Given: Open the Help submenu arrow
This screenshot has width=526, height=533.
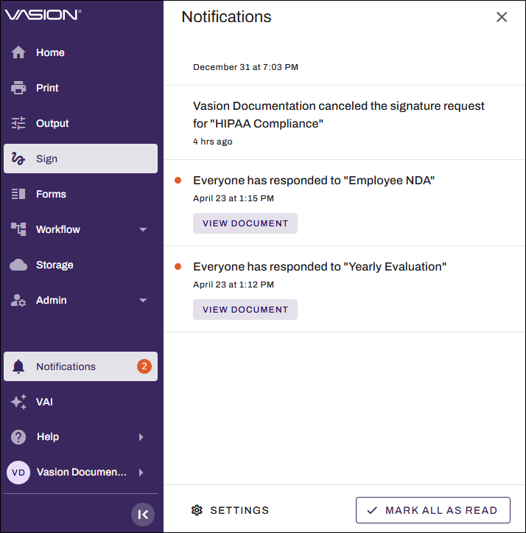Looking at the screenshot, I should (141, 437).
